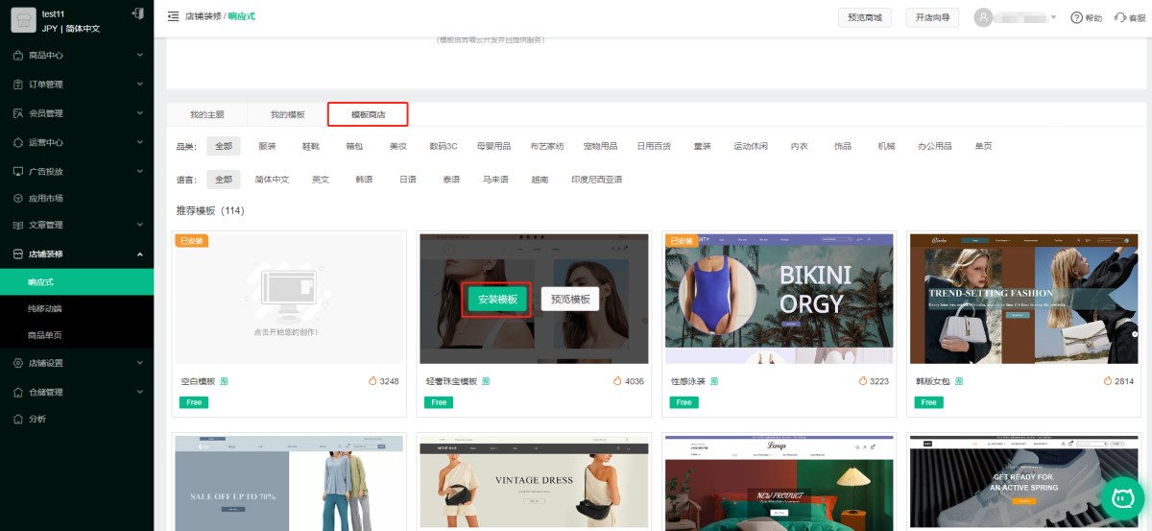This screenshot has width=1152, height=531.
Task: Click the preview template button
Action: click(x=570, y=300)
